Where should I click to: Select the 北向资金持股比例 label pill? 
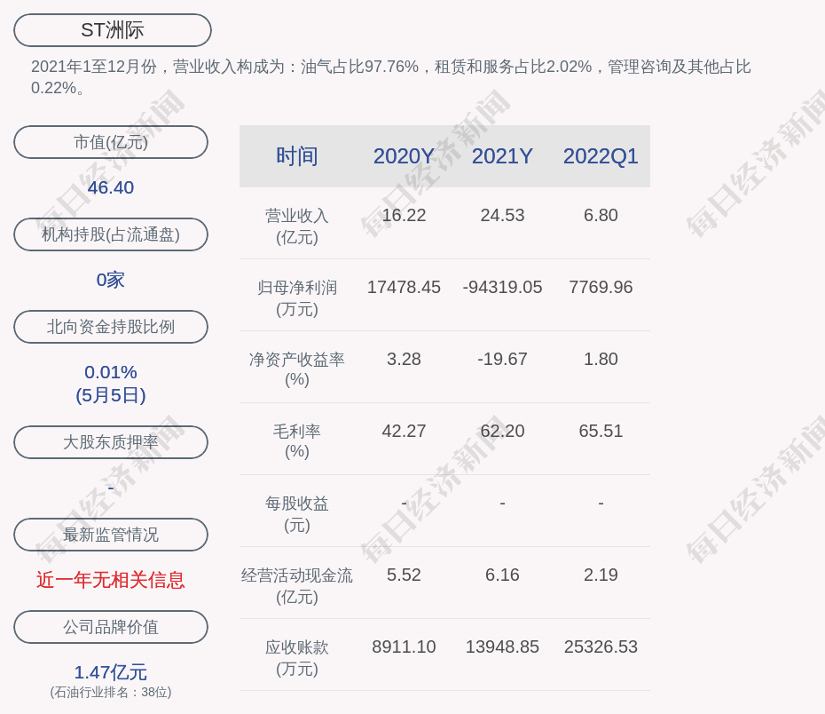[111, 327]
